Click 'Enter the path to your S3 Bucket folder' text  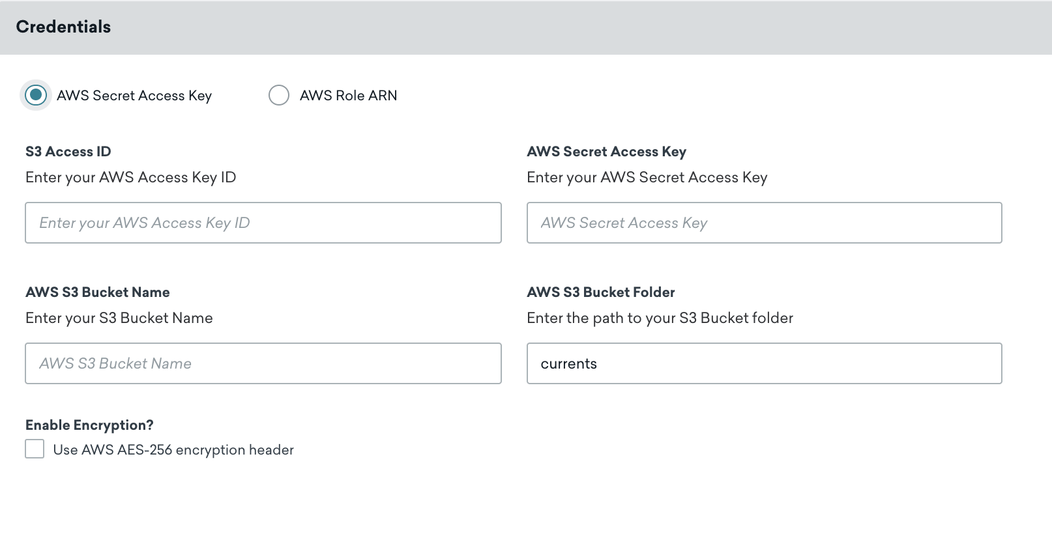(x=660, y=318)
